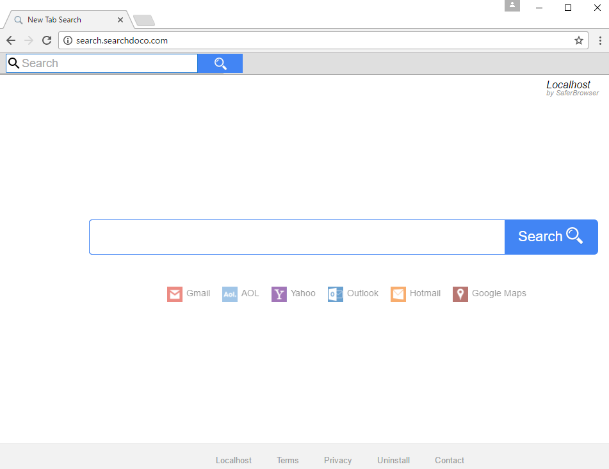Click the site information icon
This screenshot has width=609, height=469.
click(x=68, y=40)
